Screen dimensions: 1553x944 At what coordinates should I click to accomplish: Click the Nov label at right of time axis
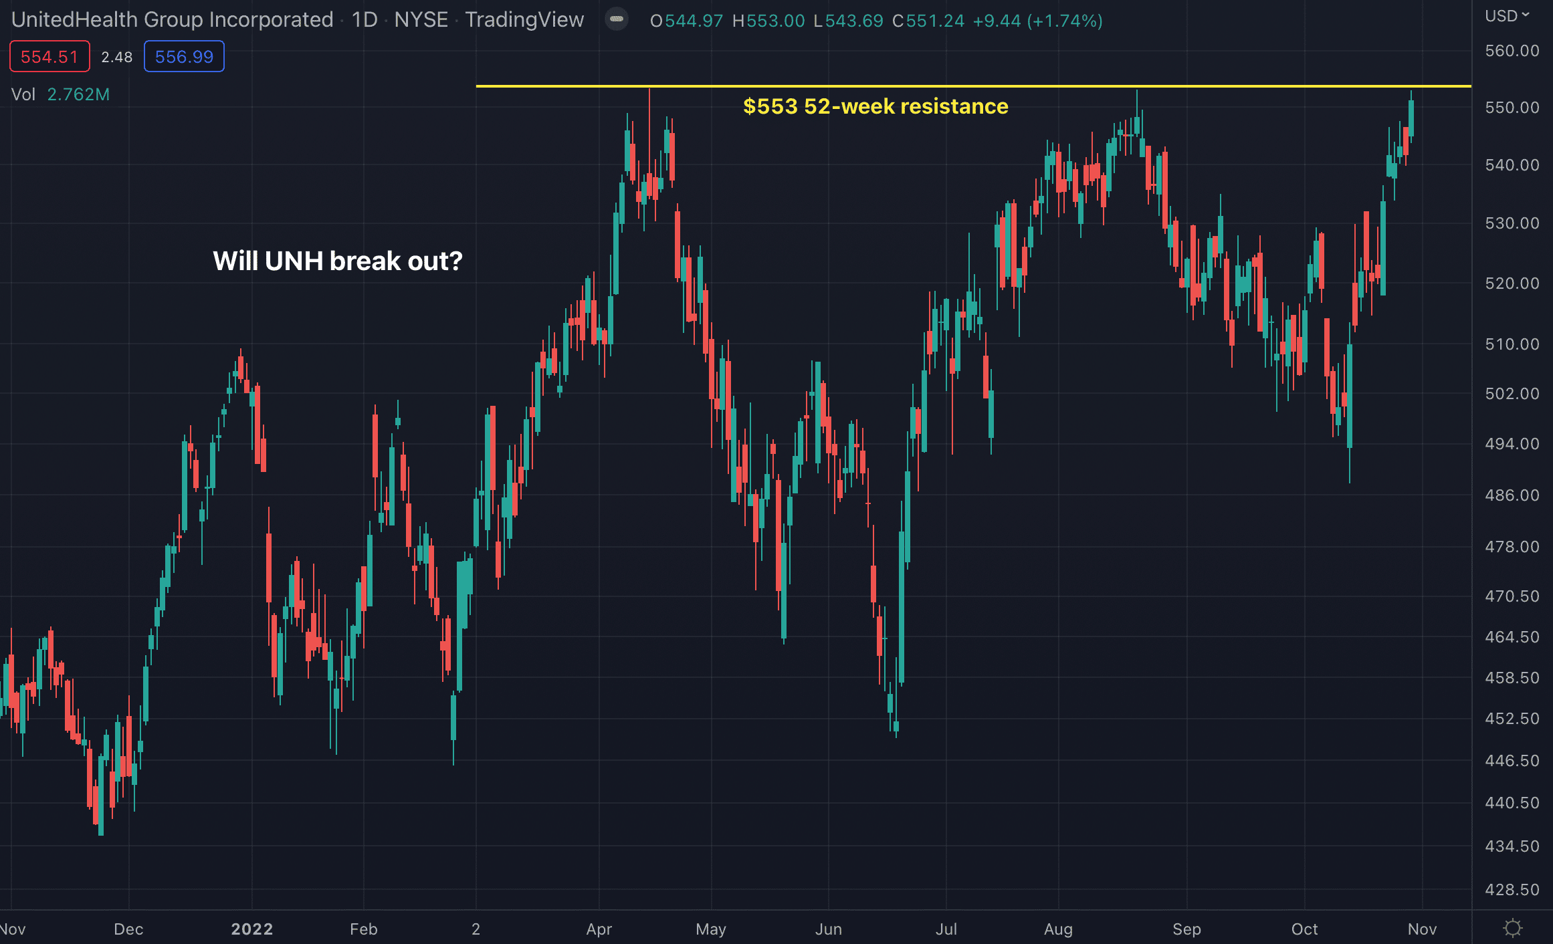1422,929
